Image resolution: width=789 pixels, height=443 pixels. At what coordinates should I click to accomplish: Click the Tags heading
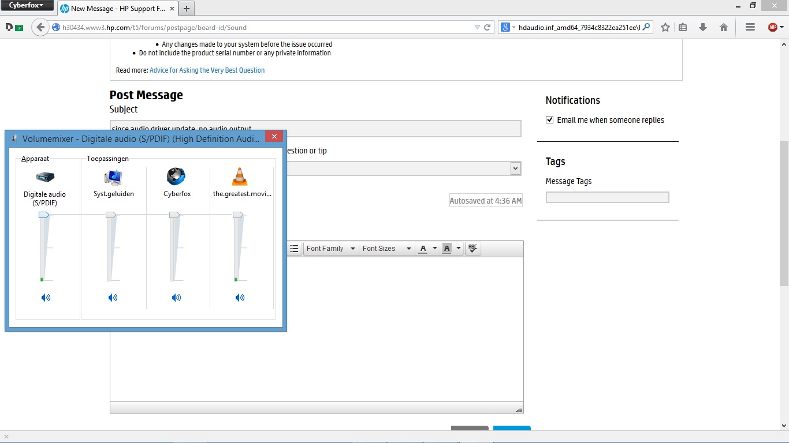(556, 162)
